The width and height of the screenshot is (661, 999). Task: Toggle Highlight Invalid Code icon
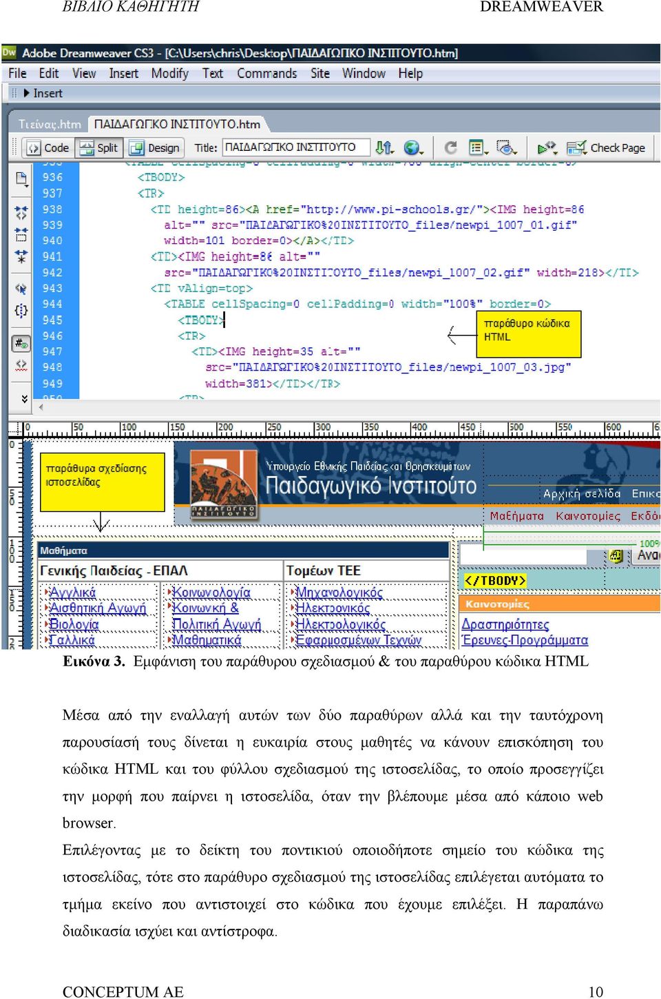tap(21, 364)
